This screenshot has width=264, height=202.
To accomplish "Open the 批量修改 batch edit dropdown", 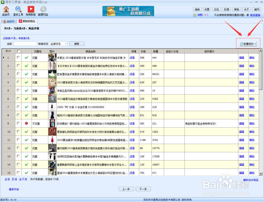I will point(247,44).
